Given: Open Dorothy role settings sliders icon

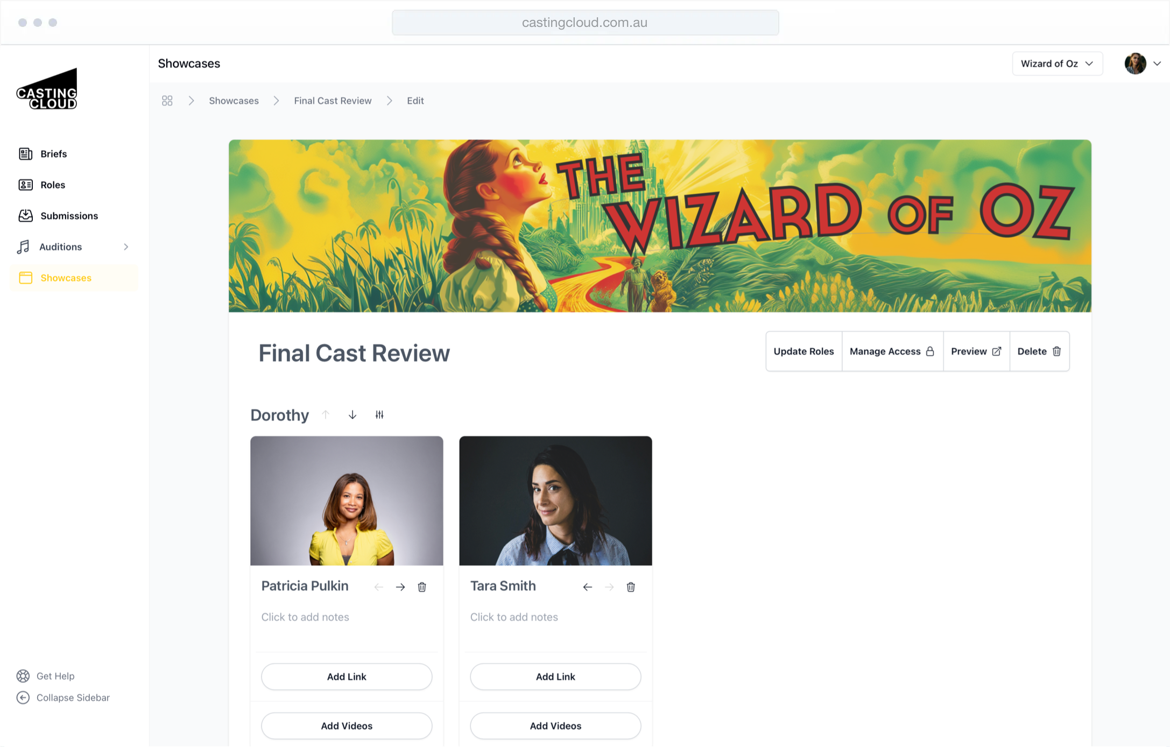Looking at the screenshot, I should pos(379,415).
